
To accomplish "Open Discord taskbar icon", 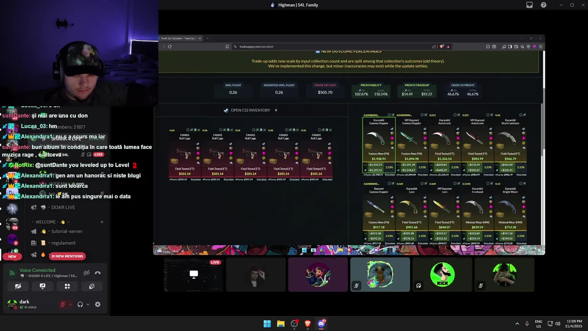I will 321,324.
